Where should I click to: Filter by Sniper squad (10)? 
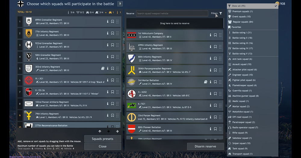(x=253, y=143)
